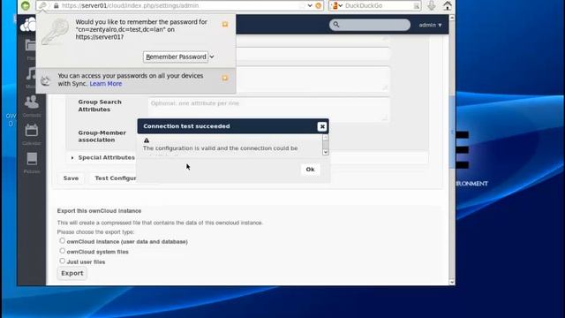Click the 'Export this ownCloud instance' heading

pyautogui.click(x=99, y=211)
